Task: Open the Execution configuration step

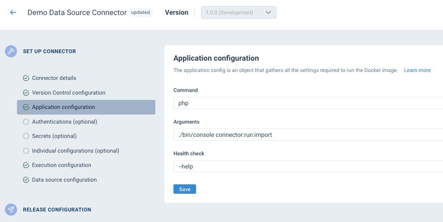Action: (x=61, y=165)
